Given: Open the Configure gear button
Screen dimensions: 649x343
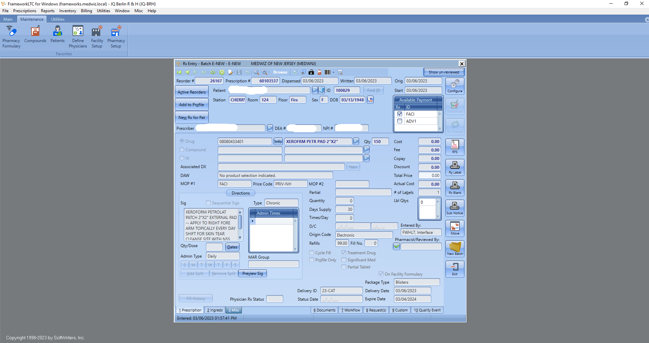Looking at the screenshot, I should [x=455, y=86].
